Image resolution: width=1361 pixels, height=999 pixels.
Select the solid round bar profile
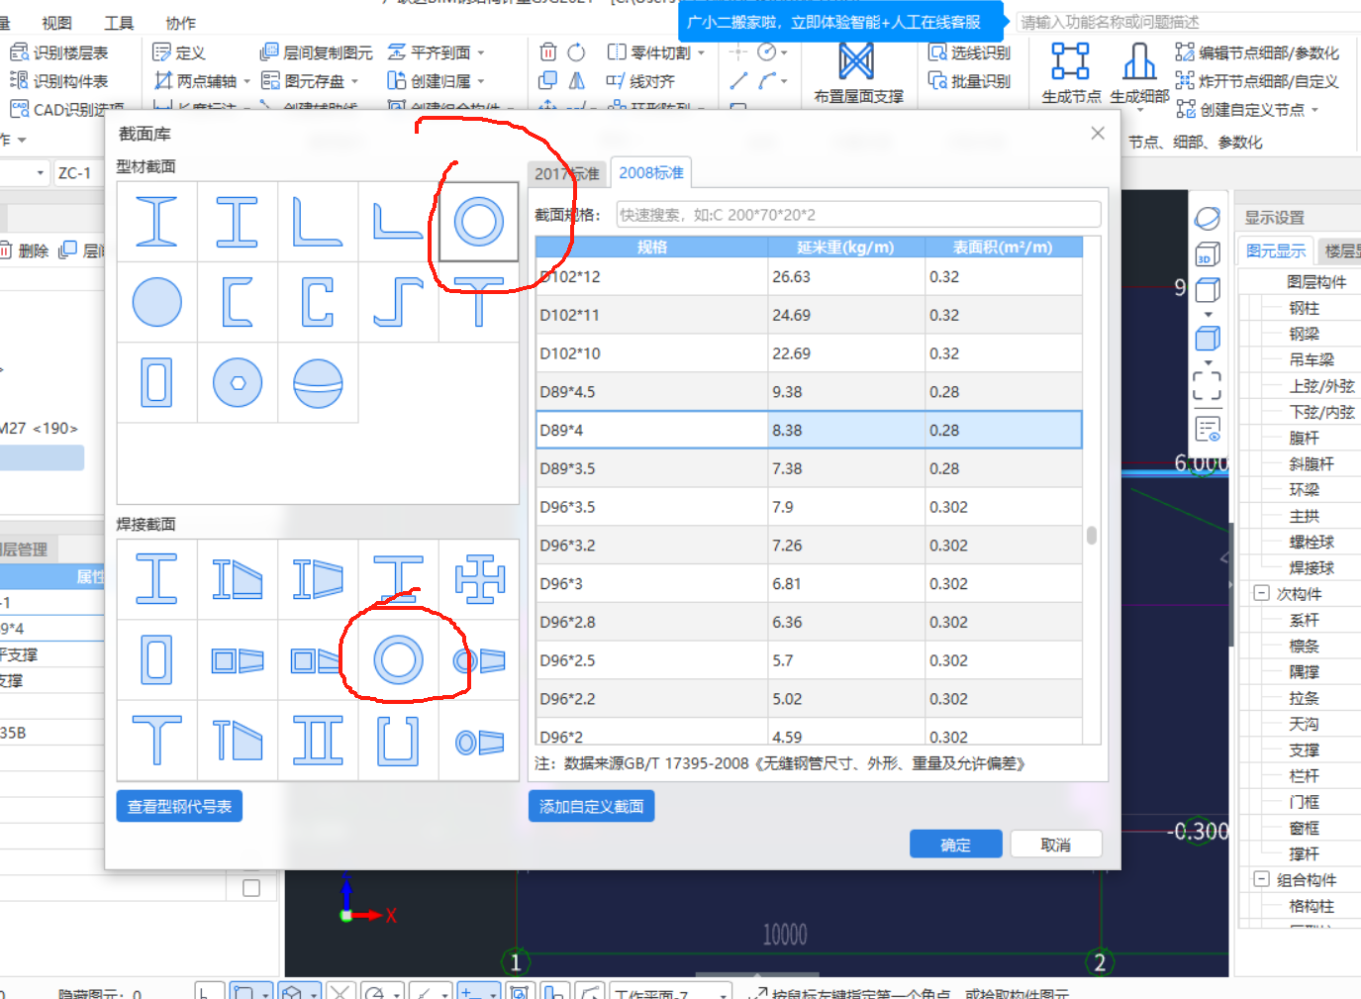[x=157, y=302]
